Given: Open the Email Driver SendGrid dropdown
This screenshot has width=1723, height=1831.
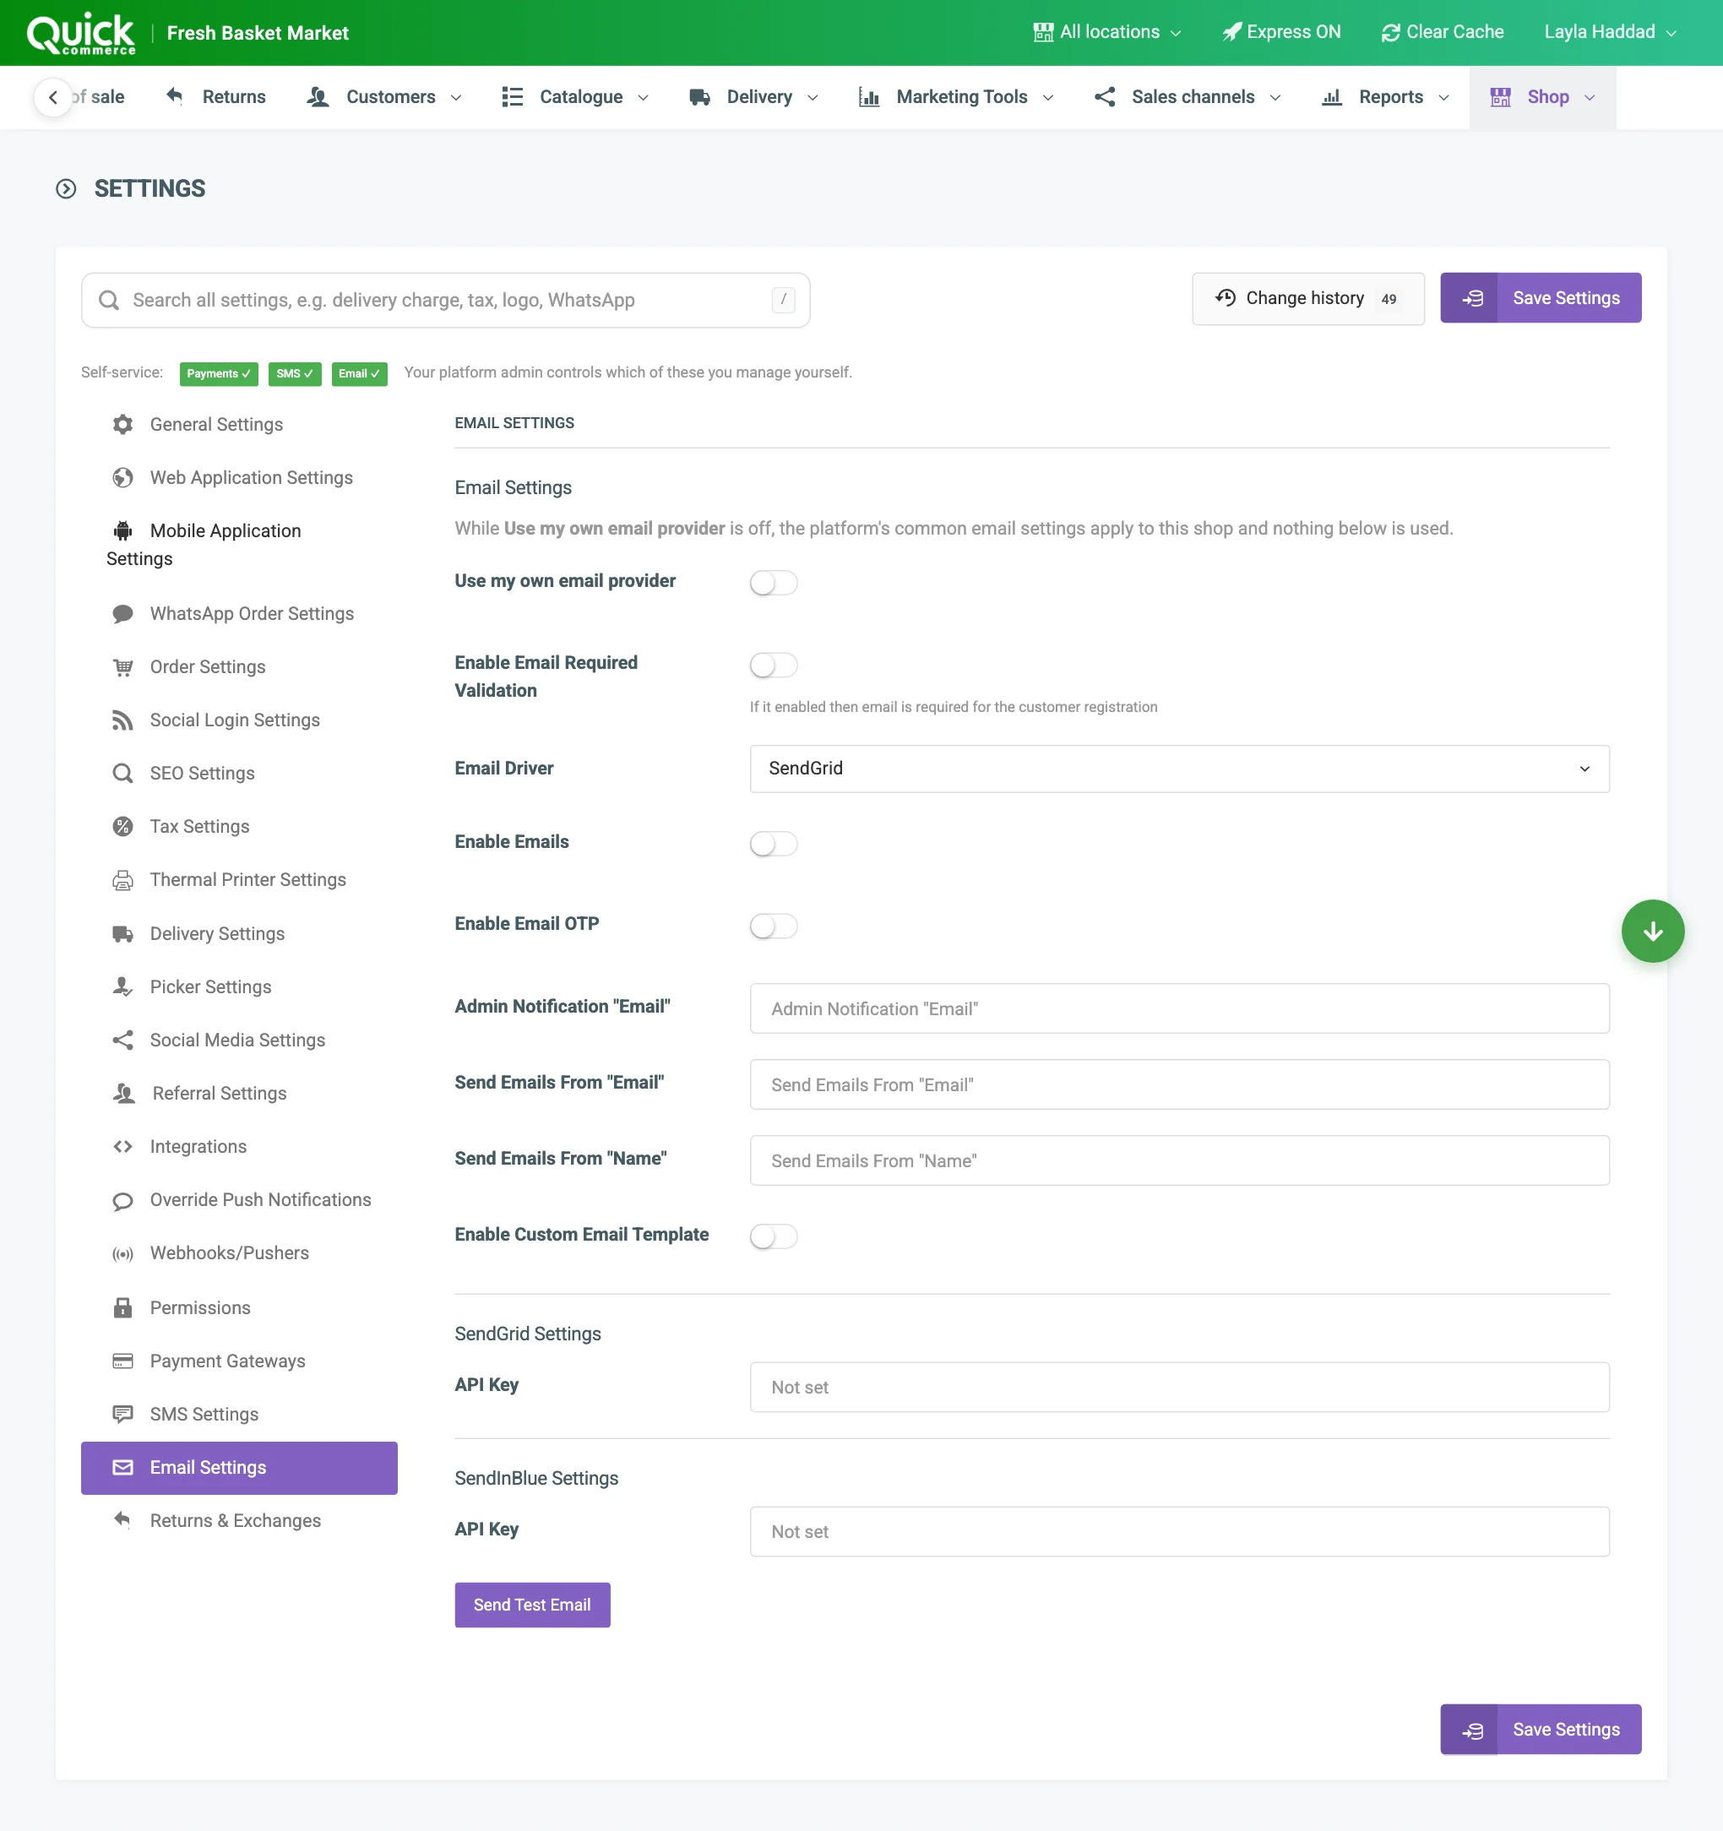Looking at the screenshot, I should (x=1179, y=769).
